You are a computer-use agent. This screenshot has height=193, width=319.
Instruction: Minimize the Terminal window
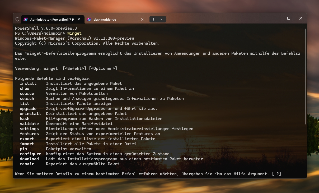pos(276,18)
